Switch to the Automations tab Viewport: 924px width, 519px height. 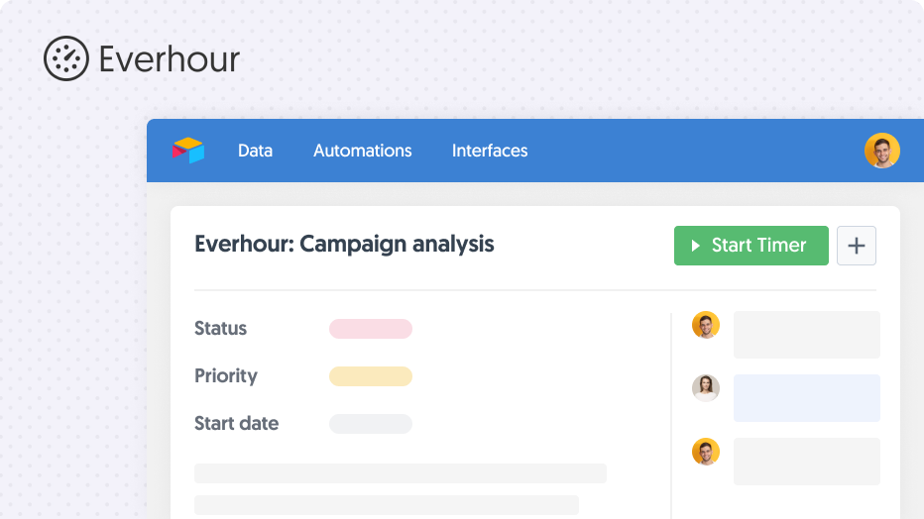point(363,151)
